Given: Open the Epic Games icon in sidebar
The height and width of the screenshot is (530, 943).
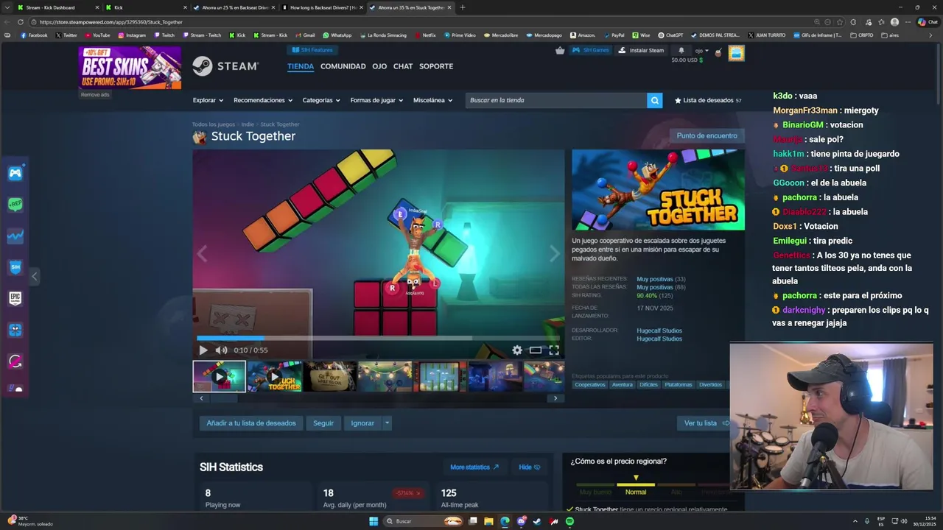Looking at the screenshot, I should point(15,298).
